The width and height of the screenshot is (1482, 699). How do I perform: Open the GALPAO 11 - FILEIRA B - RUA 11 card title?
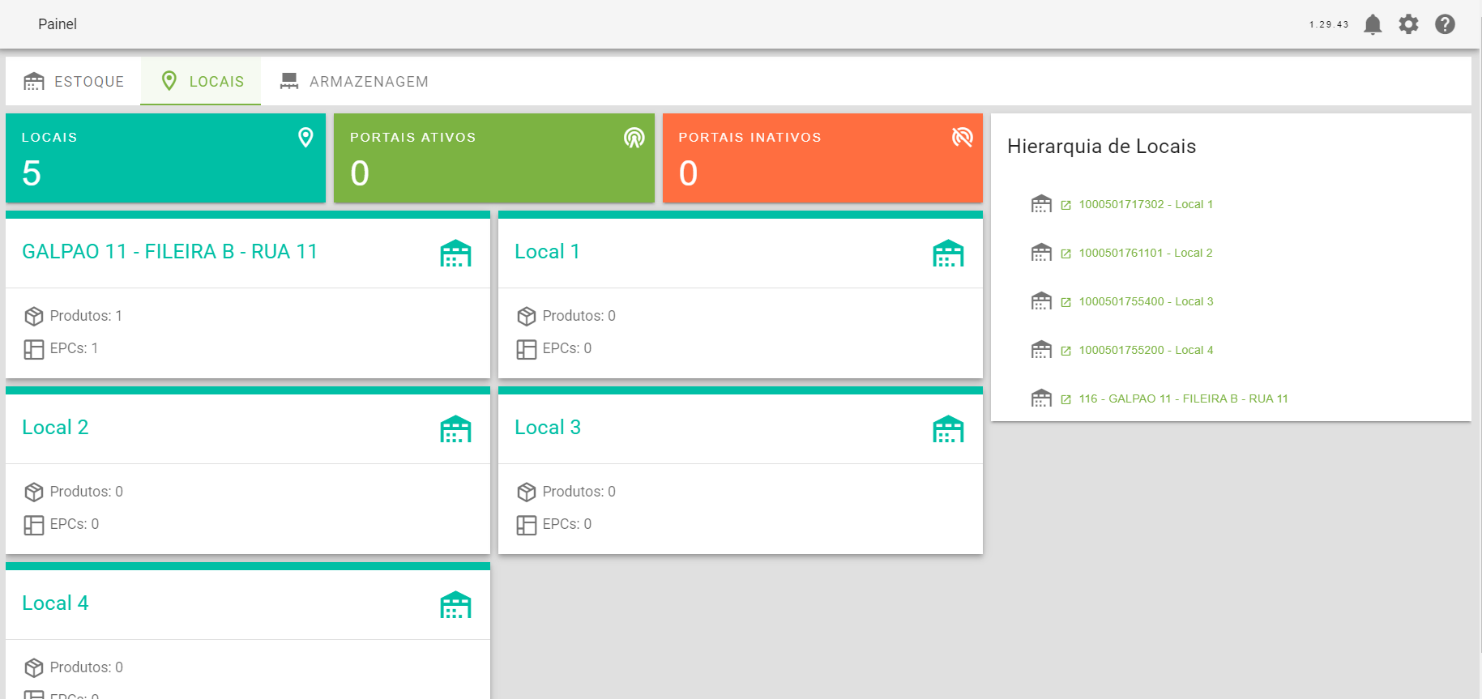pyautogui.click(x=169, y=252)
